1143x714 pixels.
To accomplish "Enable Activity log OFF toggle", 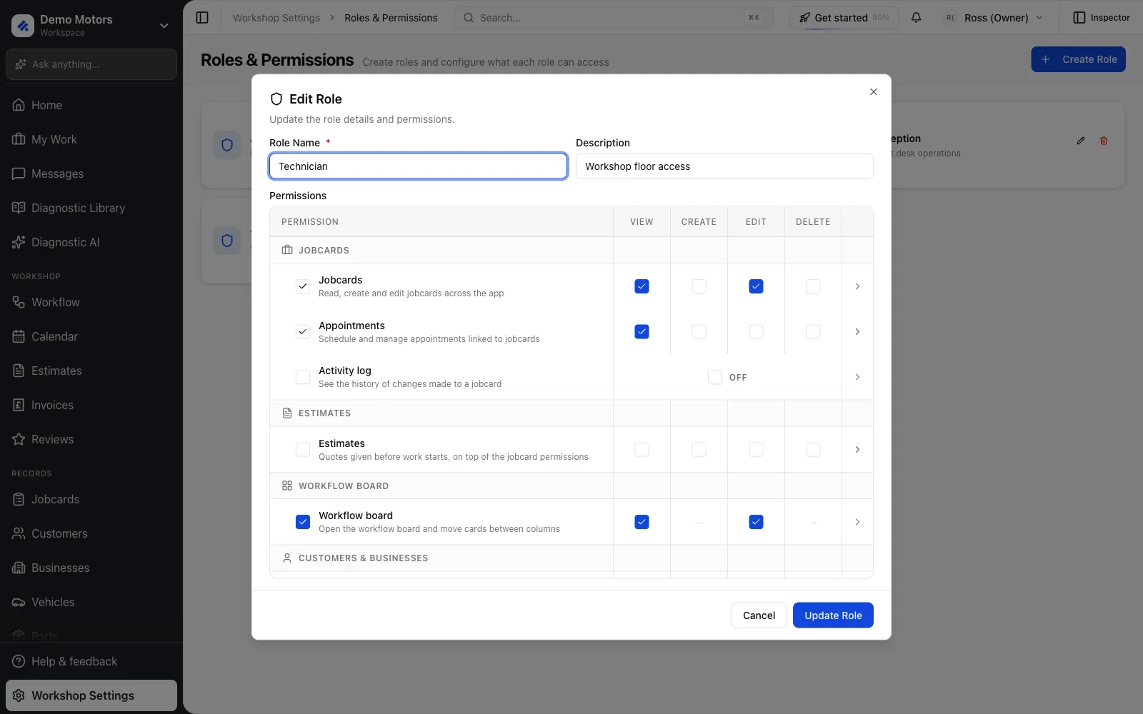I will [715, 377].
